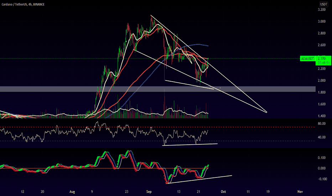332x196 pixels.
Task: Click the 2.000 price axis label
Action: [x=322, y=81]
